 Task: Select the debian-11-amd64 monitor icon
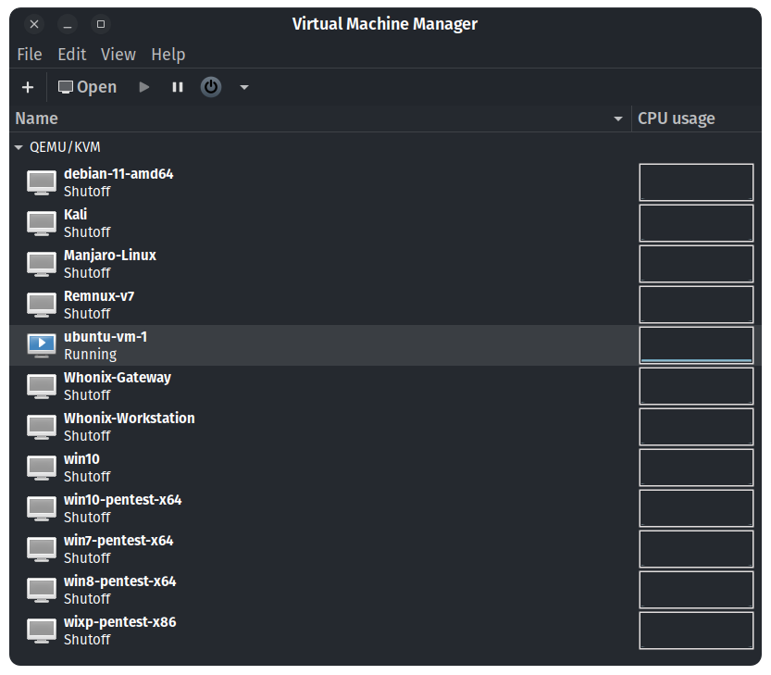(42, 182)
